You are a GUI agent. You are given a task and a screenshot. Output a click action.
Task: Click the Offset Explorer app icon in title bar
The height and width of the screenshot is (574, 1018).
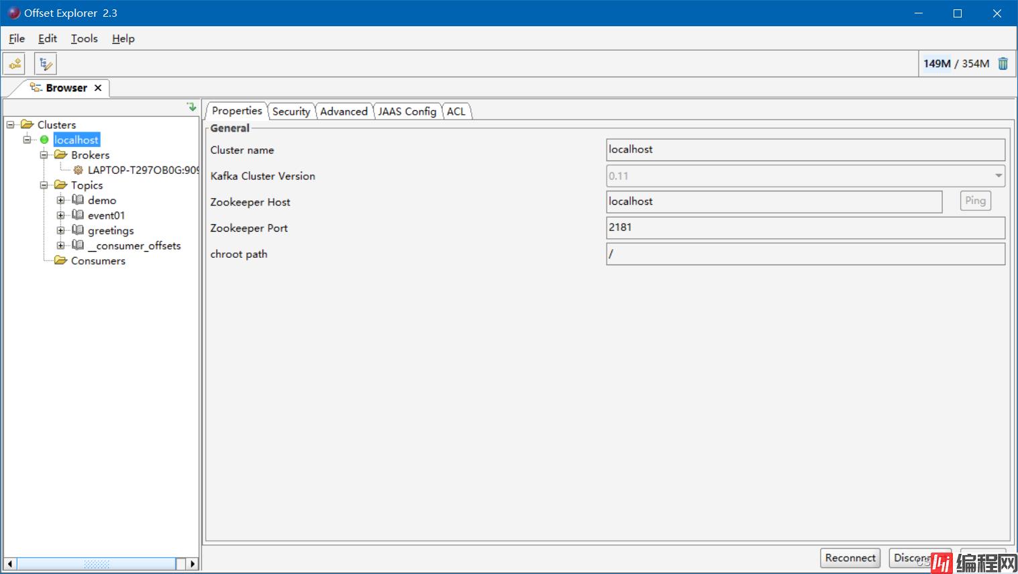coord(13,13)
